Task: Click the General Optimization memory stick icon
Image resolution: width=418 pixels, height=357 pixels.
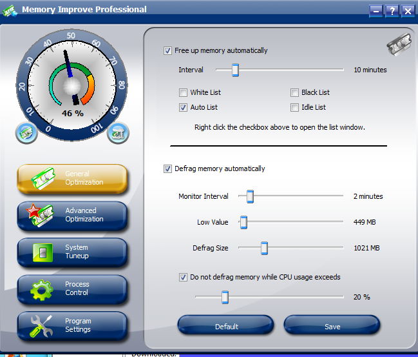Action: pyautogui.click(x=43, y=178)
